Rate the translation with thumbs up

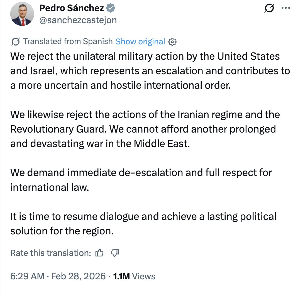pos(99,253)
